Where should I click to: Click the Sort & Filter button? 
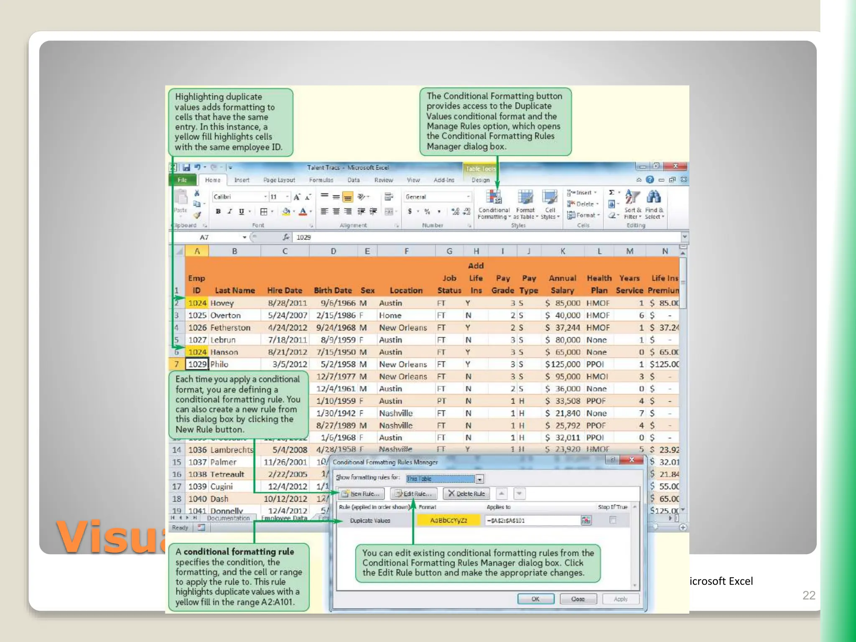(632, 204)
